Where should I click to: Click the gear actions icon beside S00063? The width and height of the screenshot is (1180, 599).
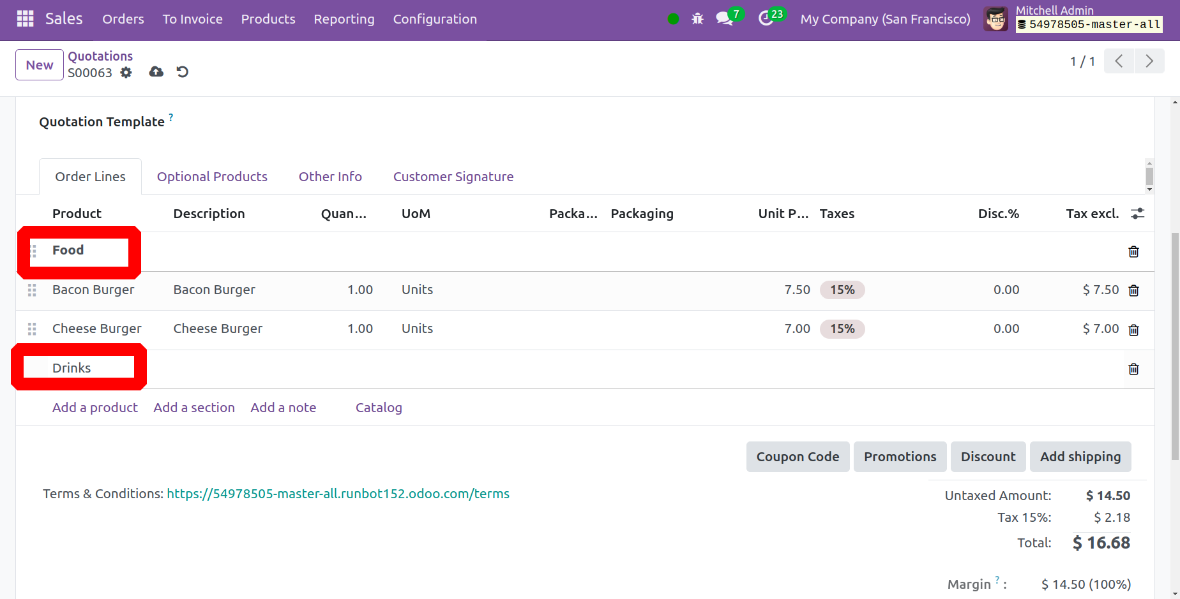pyautogui.click(x=126, y=73)
